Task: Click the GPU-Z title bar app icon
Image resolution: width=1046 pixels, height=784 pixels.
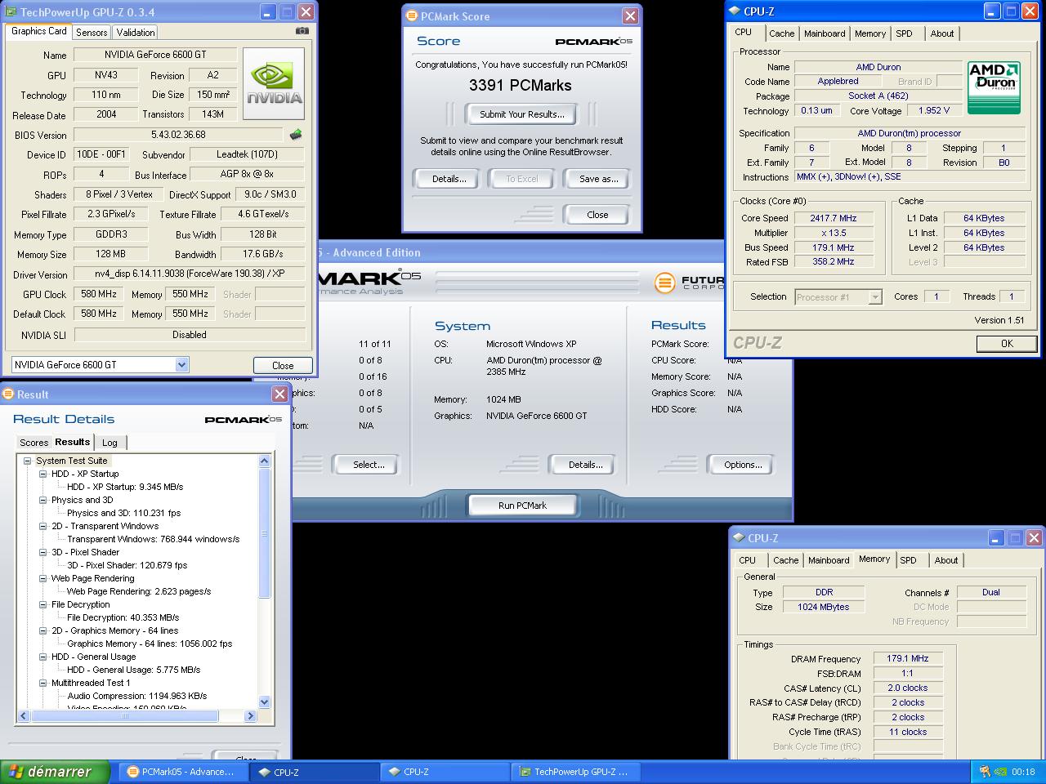Action: pyautogui.click(x=11, y=12)
